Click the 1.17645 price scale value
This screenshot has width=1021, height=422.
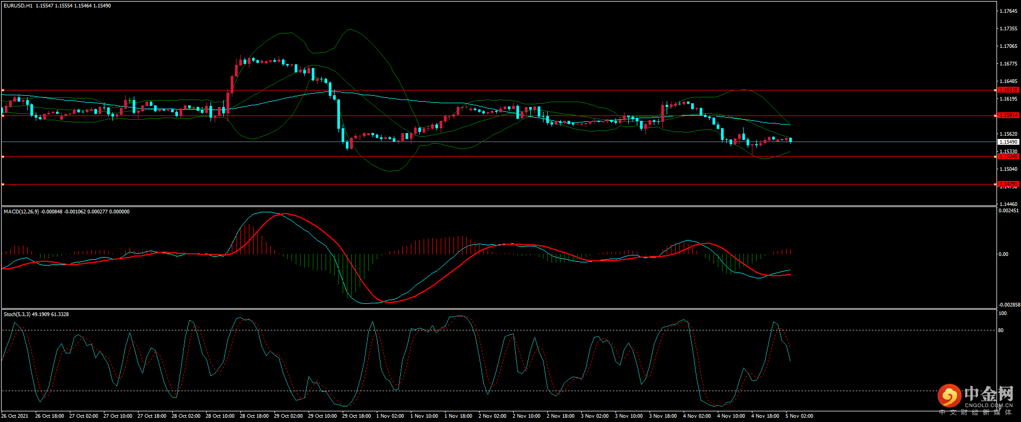pos(1008,11)
